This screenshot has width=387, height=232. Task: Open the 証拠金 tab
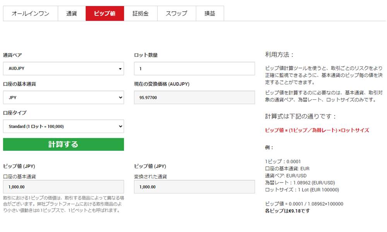click(142, 13)
